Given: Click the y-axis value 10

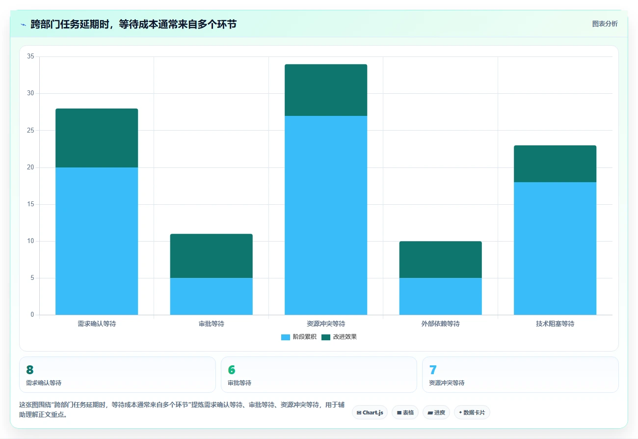Looking at the screenshot, I should point(30,241).
